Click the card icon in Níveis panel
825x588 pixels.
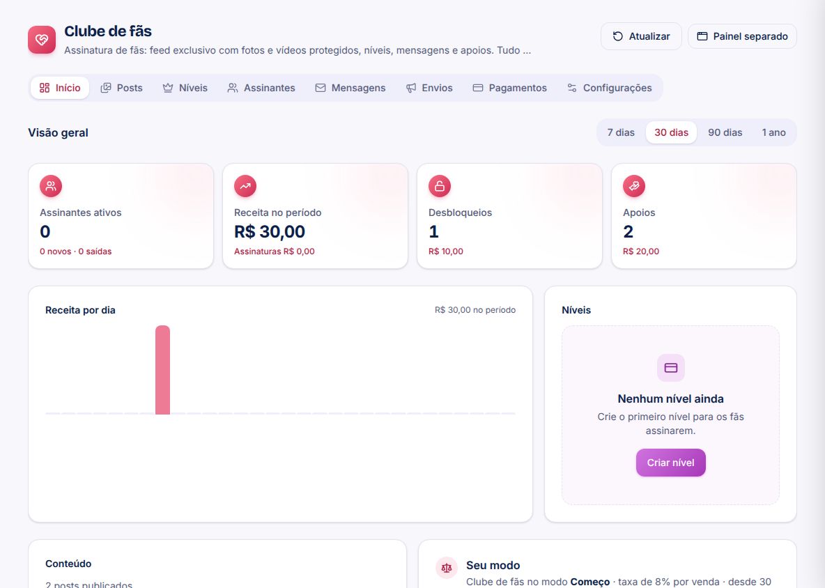coord(671,368)
